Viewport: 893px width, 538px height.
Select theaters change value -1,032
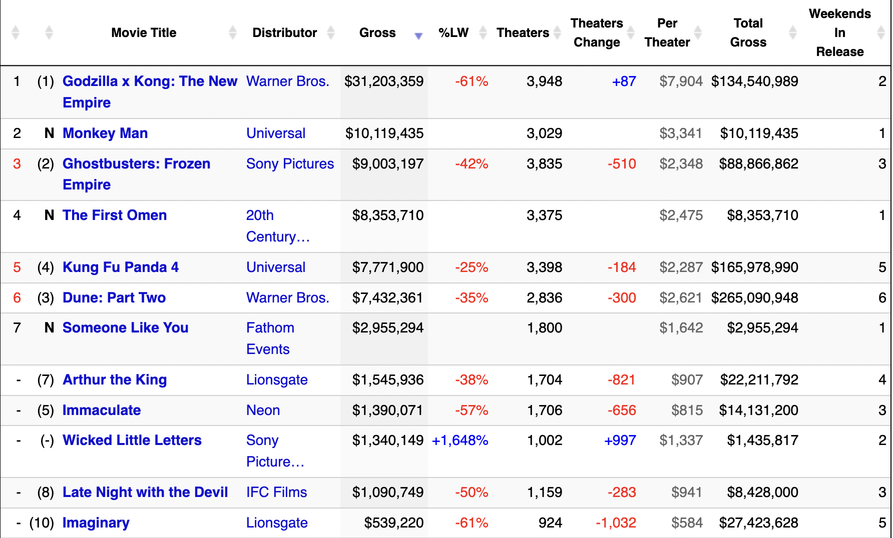[x=616, y=522]
